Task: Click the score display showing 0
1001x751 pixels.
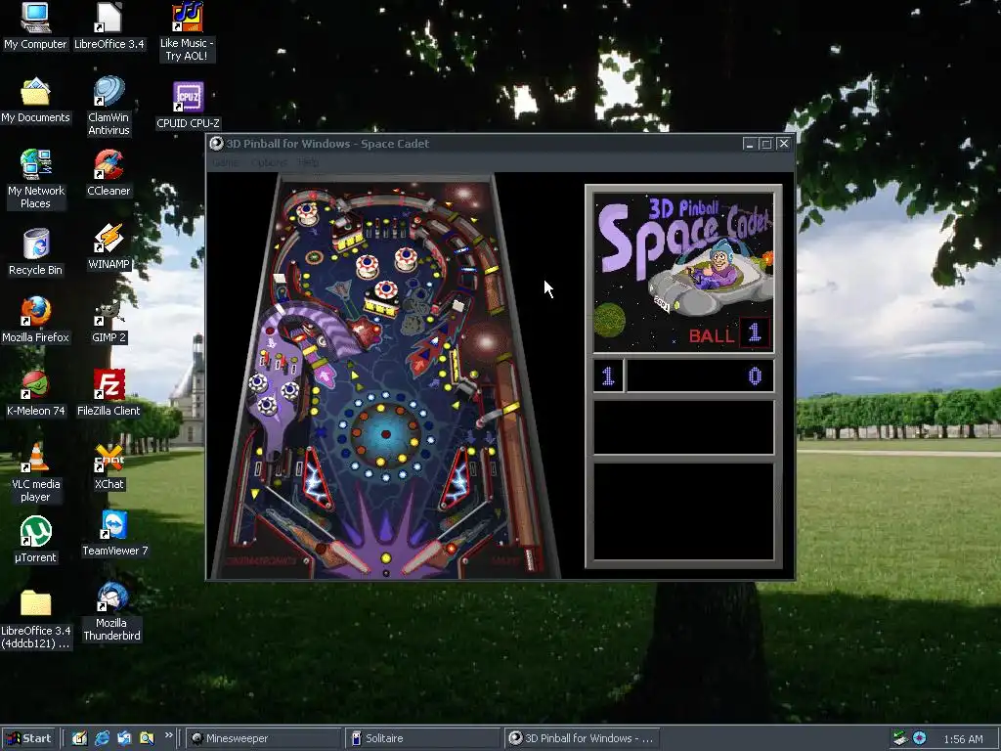Action: click(x=700, y=375)
